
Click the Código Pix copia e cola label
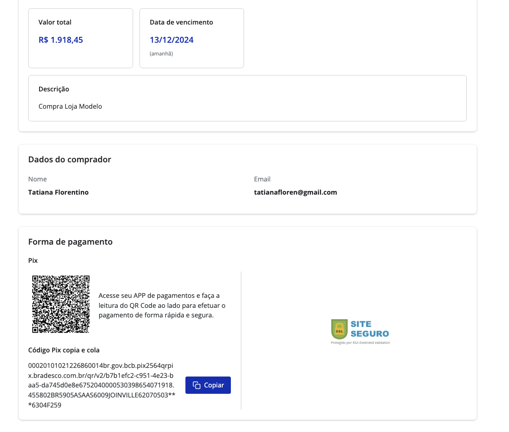tap(64, 350)
